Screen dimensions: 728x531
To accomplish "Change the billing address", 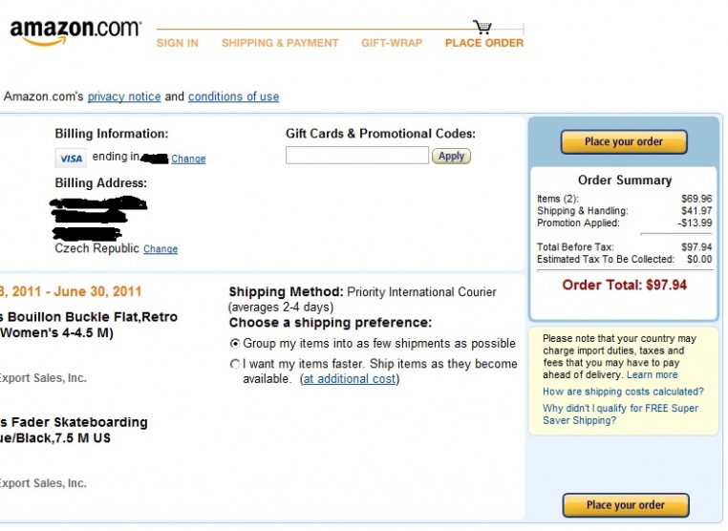I will coord(161,249).
